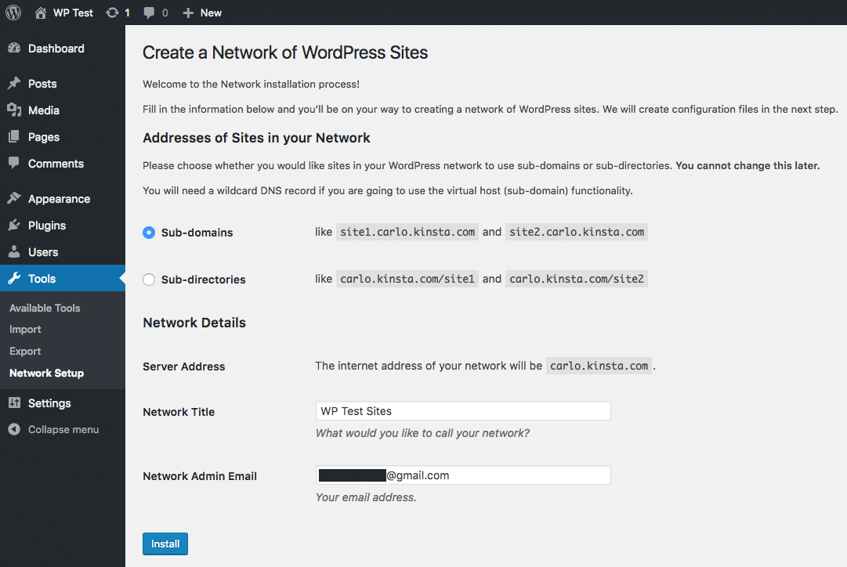
Task: Choose Sub-directories for network addresses
Action: pyautogui.click(x=148, y=279)
